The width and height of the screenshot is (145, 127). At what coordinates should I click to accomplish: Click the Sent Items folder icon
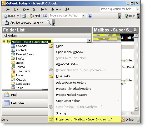point(13,84)
